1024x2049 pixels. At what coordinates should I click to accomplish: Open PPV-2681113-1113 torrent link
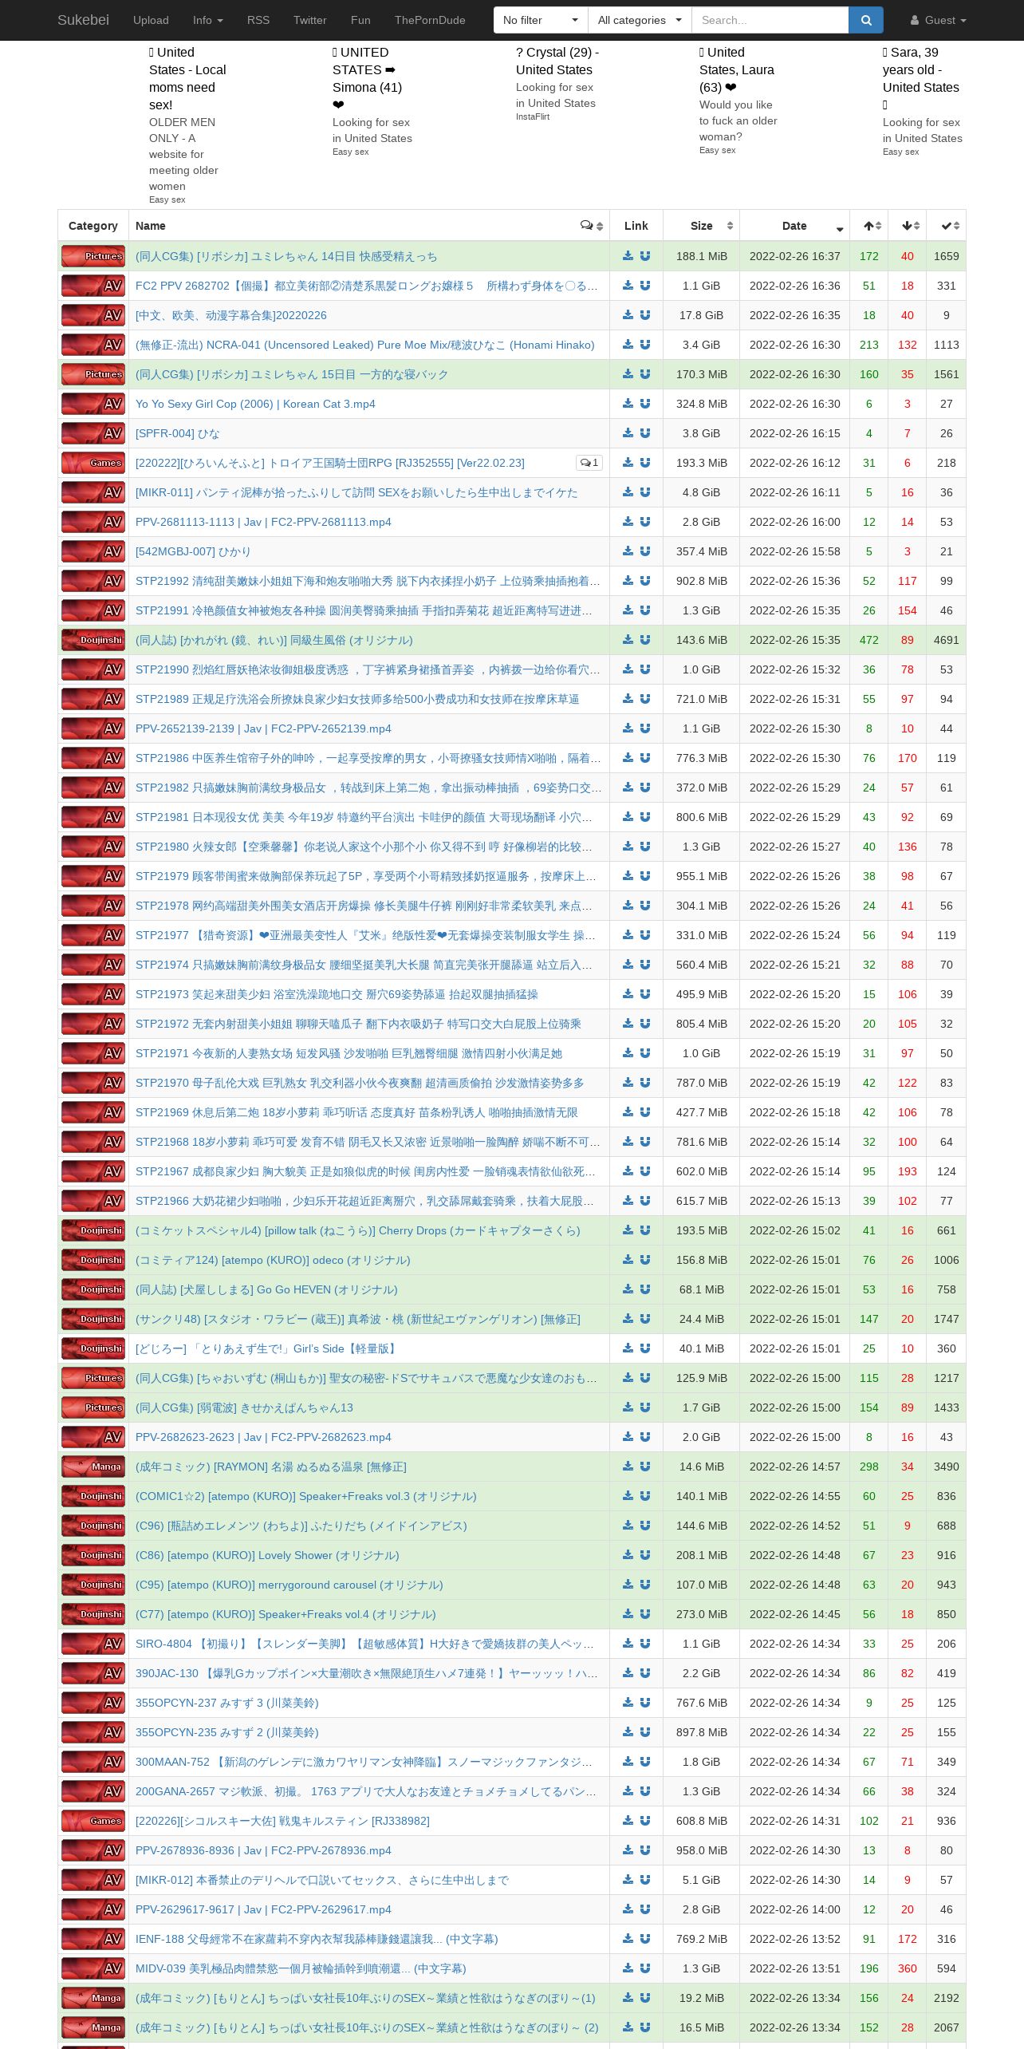click(263, 522)
